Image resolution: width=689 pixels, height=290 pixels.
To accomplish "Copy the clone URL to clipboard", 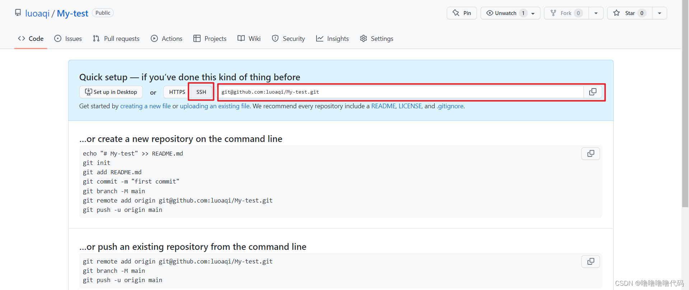I will (593, 92).
